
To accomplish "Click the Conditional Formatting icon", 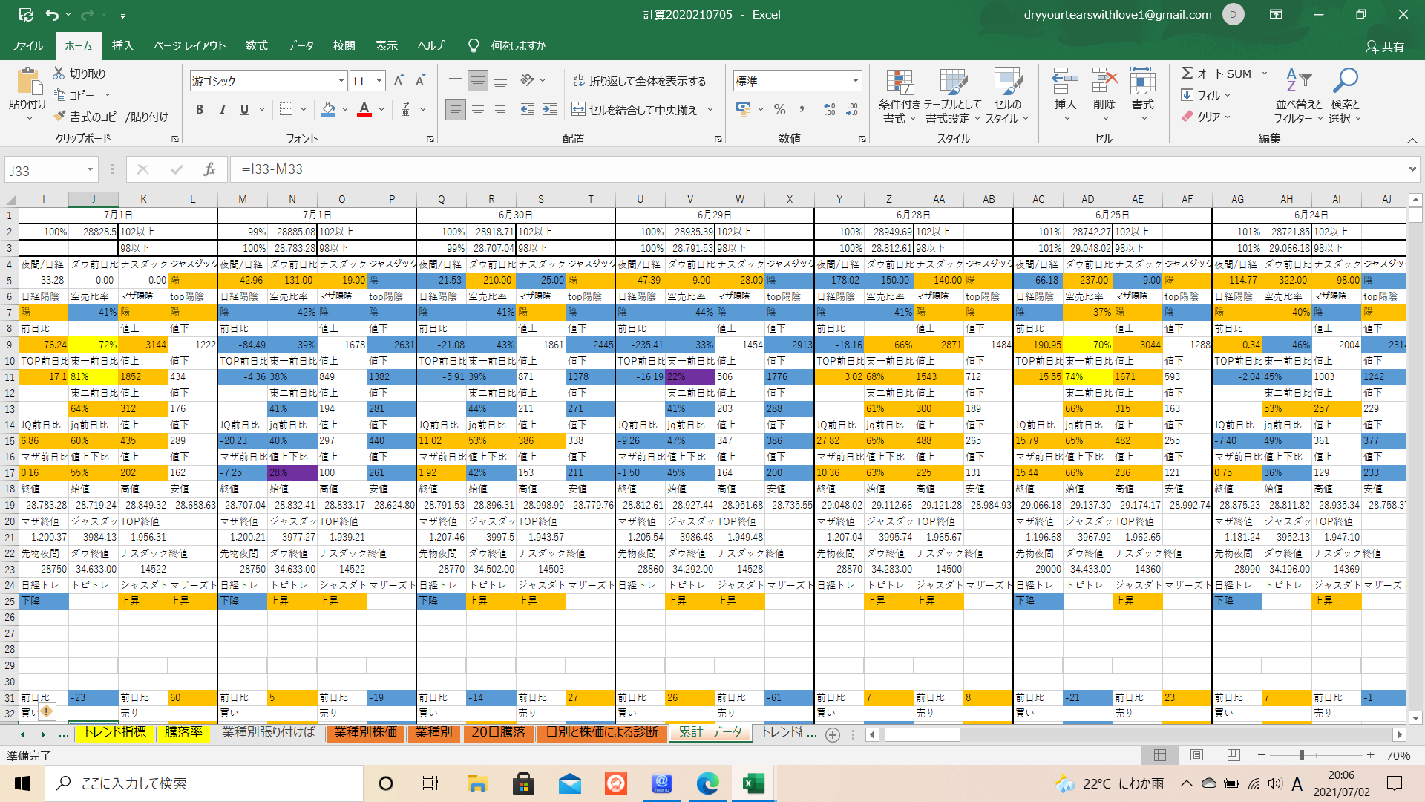I will click(899, 83).
